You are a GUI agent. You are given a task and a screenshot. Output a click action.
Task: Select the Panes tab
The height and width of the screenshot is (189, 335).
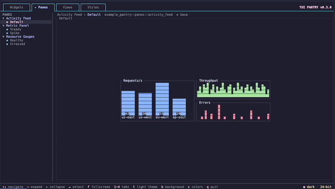point(43,7)
